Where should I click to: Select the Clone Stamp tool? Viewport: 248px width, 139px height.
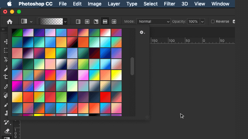pyautogui.click(x=6, y=113)
